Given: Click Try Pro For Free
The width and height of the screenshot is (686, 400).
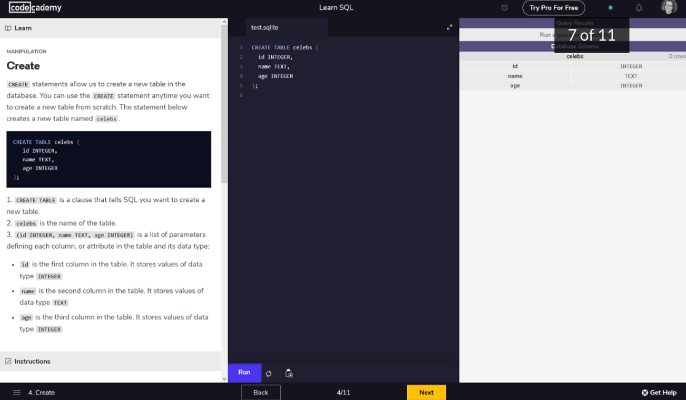Looking at the screenshot, I should [x=553, y=8].
